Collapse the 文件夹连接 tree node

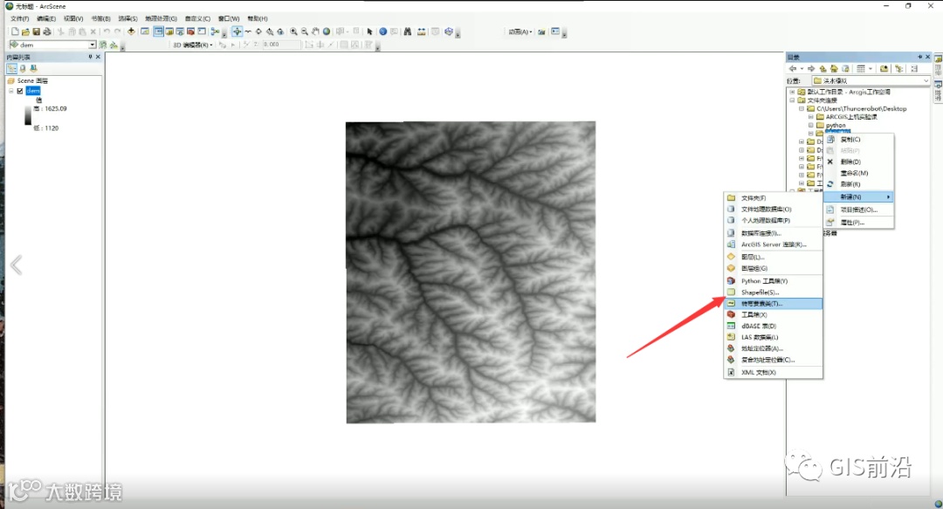(792, 100)
